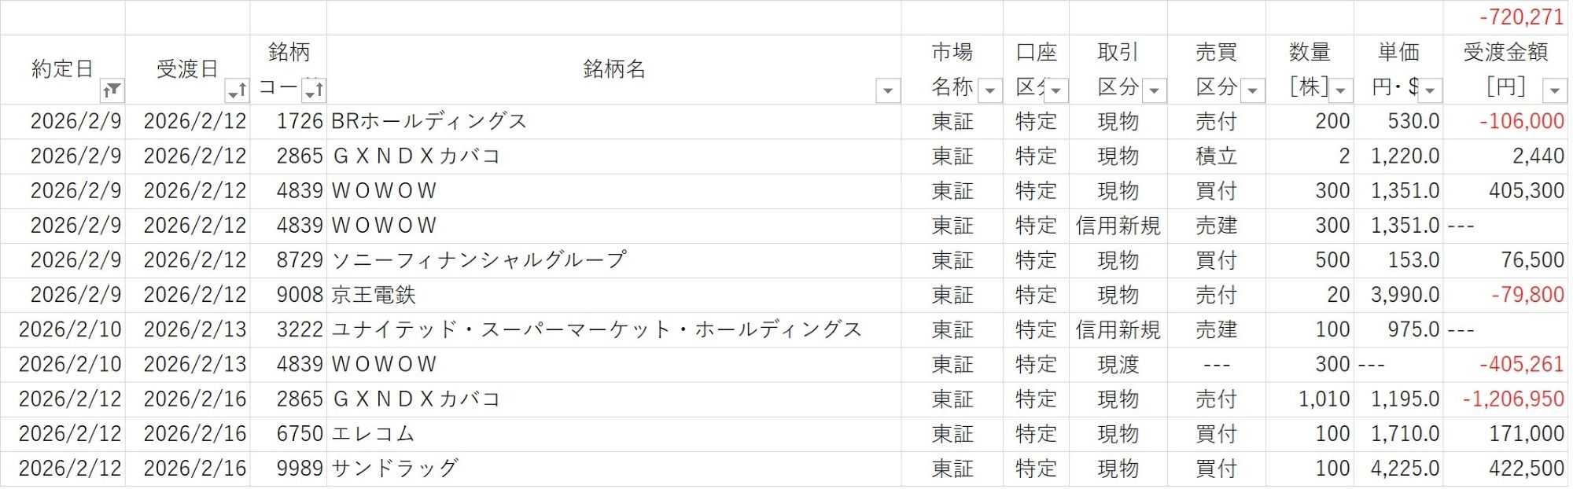Click the sort arrow icon on 受渡日
Image resolution: width=1573 pixels, height=489 pixels.
coord(236,91)
